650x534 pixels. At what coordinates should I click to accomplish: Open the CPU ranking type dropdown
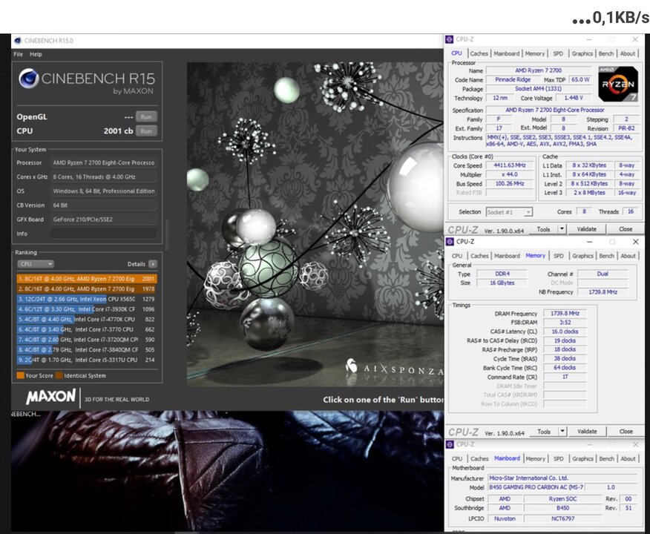click(x=36, y=264)
